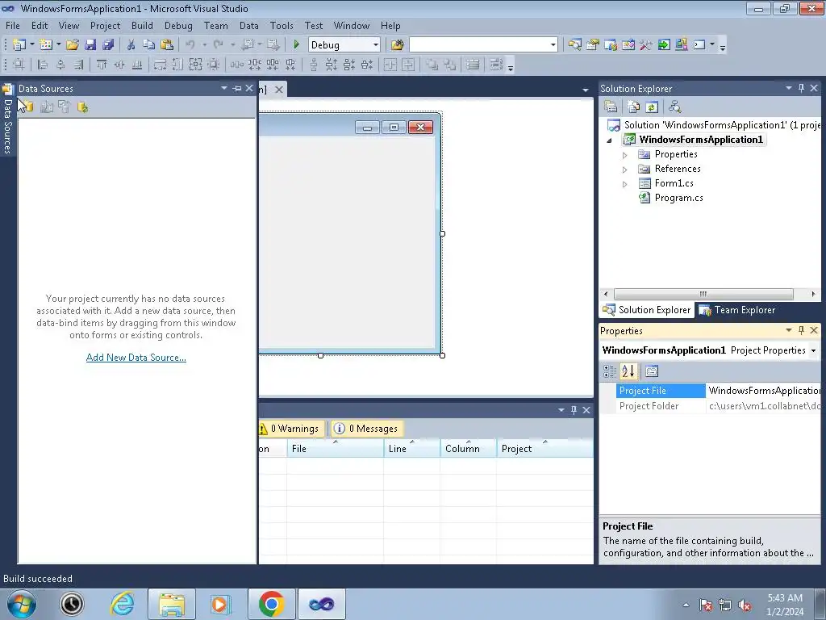
Task: Open the Start Page green arrow icon
Action: point(664,45)
